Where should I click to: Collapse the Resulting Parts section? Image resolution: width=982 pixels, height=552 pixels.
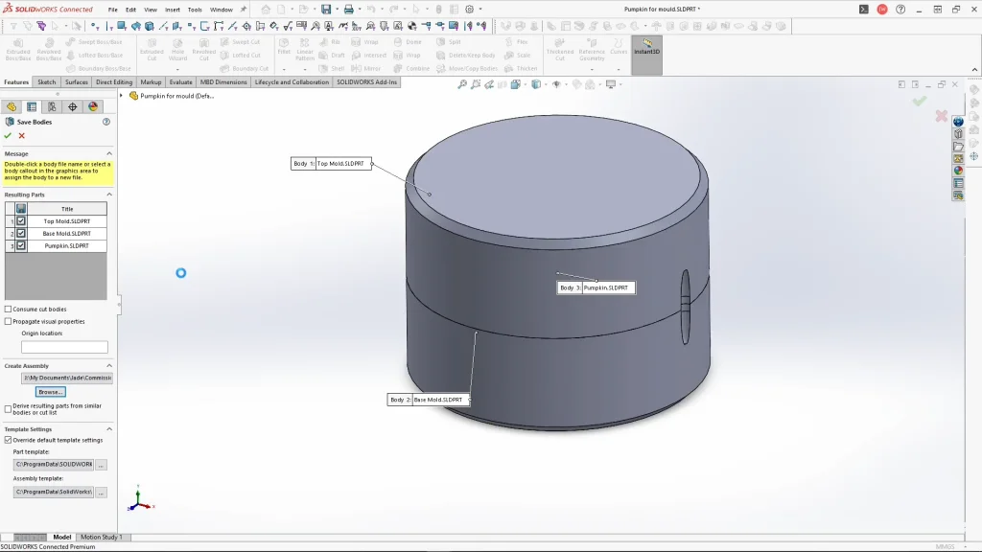click(x=109, y=195)
